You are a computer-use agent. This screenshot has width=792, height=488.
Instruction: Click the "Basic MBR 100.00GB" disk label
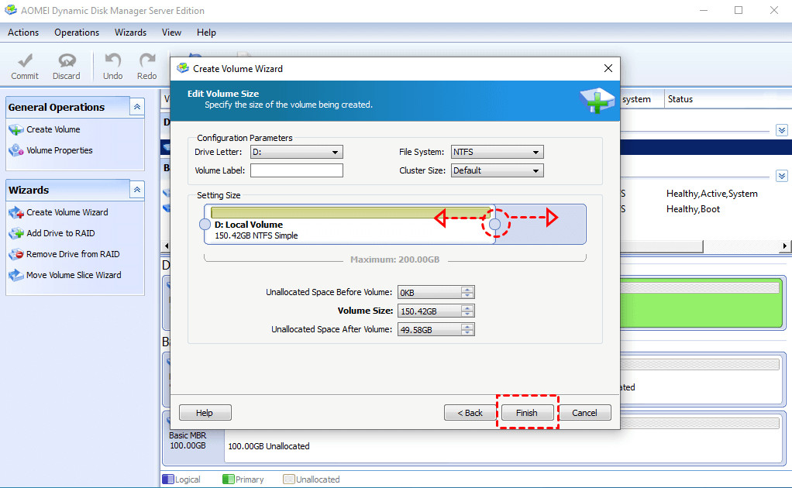tap(188, 441)
